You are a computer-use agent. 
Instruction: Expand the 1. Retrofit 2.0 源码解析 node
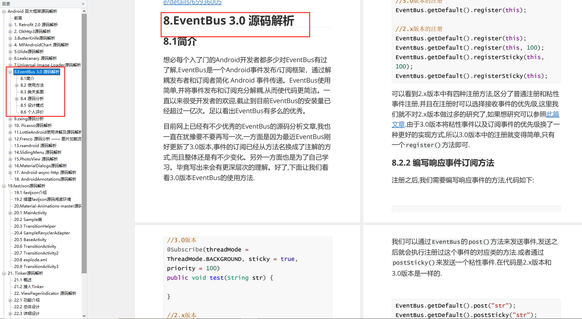(x=10, y=25)
